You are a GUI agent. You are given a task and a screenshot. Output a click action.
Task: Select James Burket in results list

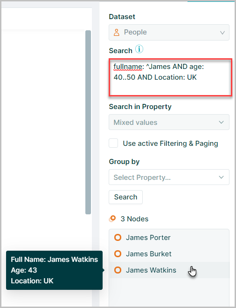coord(169,253)
